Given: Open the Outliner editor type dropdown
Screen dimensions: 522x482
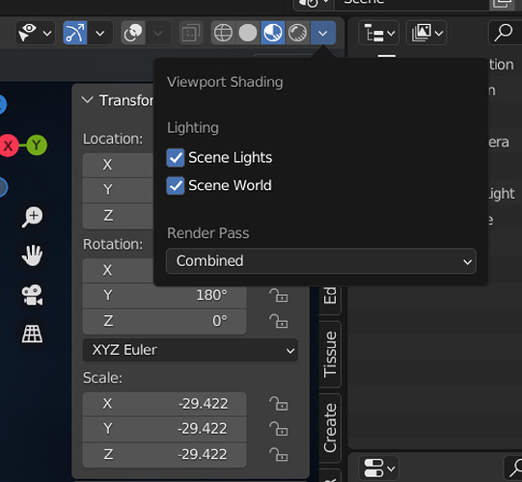Looking at the screenshot, I should click(379, 33).
